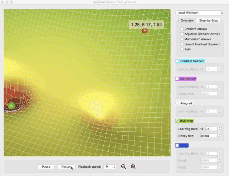The image size is (229, 176).
Task: Click the Adam Beta1 0.995 field
Action: click(209, 160)
